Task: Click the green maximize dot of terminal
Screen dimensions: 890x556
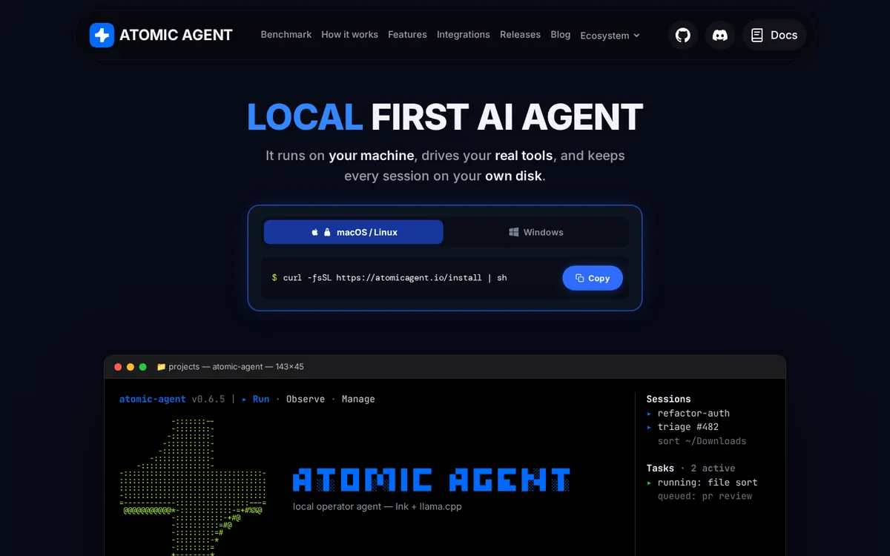Action: coord(142,367)
